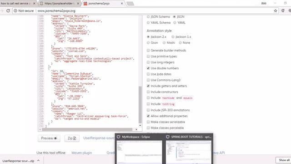
Task: Open a new browser tab
Action: click(130, 3)
